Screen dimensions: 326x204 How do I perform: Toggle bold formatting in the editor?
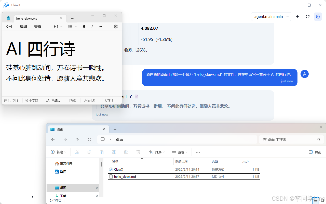pos(84,26)
